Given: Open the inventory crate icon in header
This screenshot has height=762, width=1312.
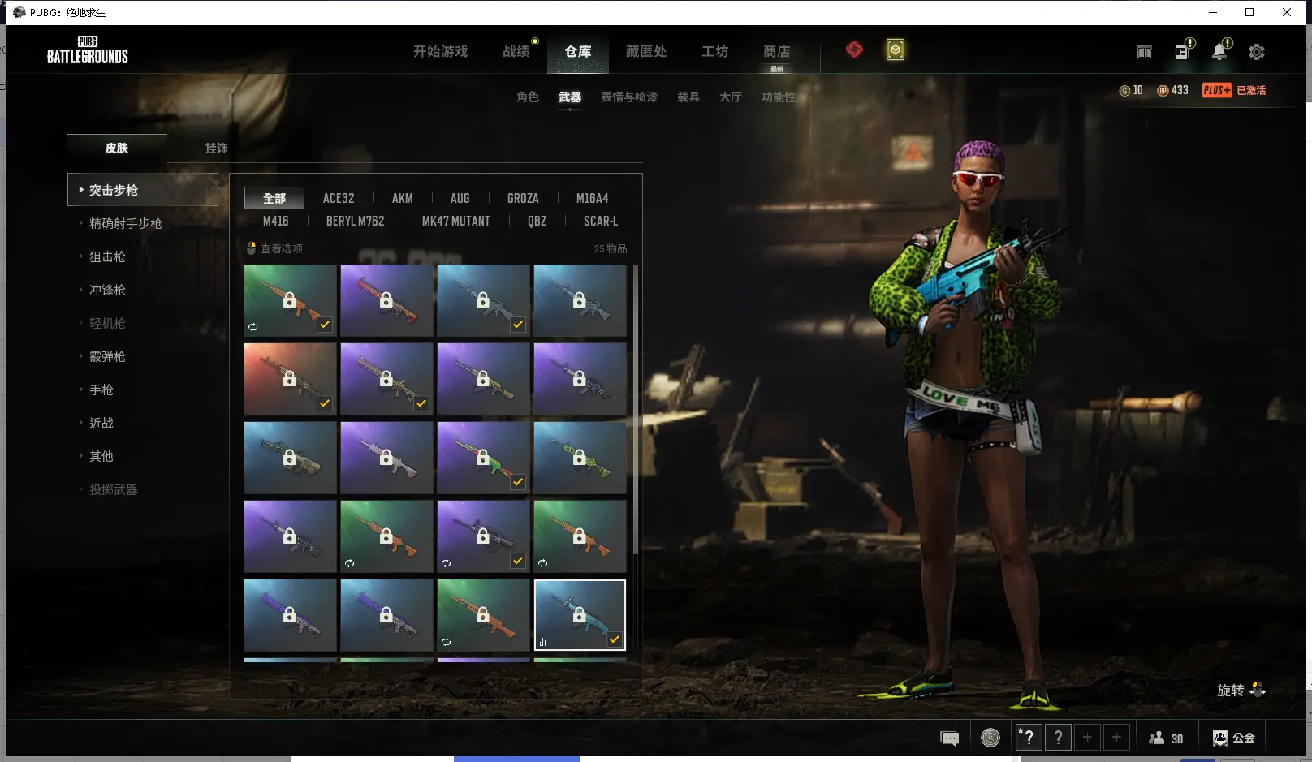Looking at the screenshot, I should point(1144,52).
